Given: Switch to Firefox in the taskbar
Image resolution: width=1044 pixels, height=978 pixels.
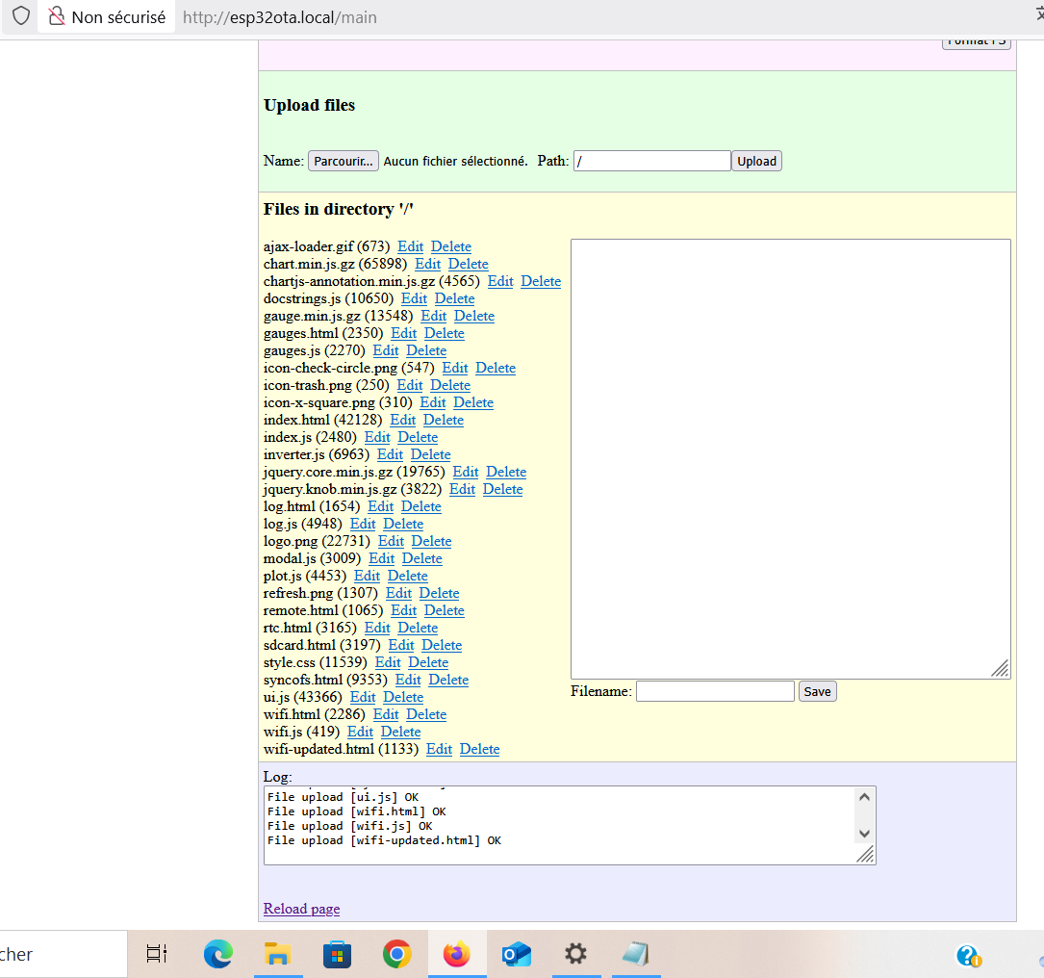Looking at the screenshot, I should click(x=456, y=954).
